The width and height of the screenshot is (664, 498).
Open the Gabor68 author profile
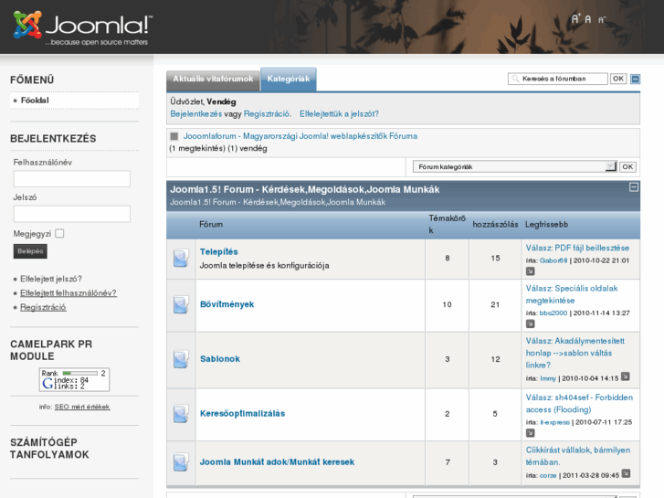click(x=553, y=260)
